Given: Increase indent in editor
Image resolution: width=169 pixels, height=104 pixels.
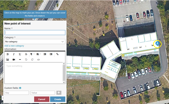Looking at the screenshot, I should pos(51,54).
